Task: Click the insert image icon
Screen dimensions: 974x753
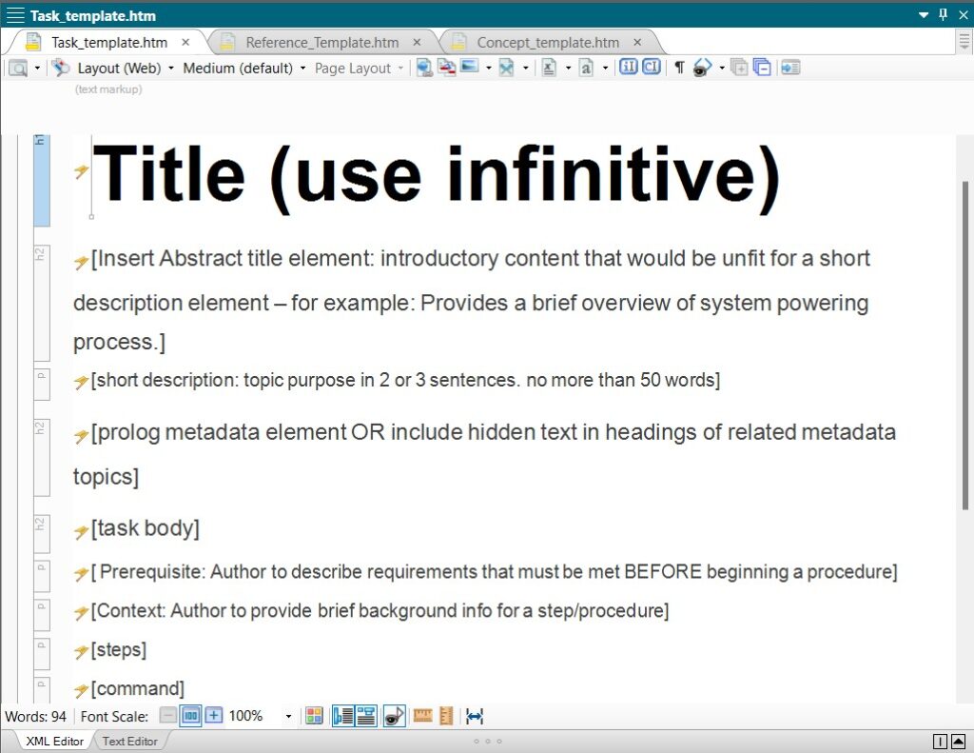Action: pyautogui.click(x=470, y=66)
